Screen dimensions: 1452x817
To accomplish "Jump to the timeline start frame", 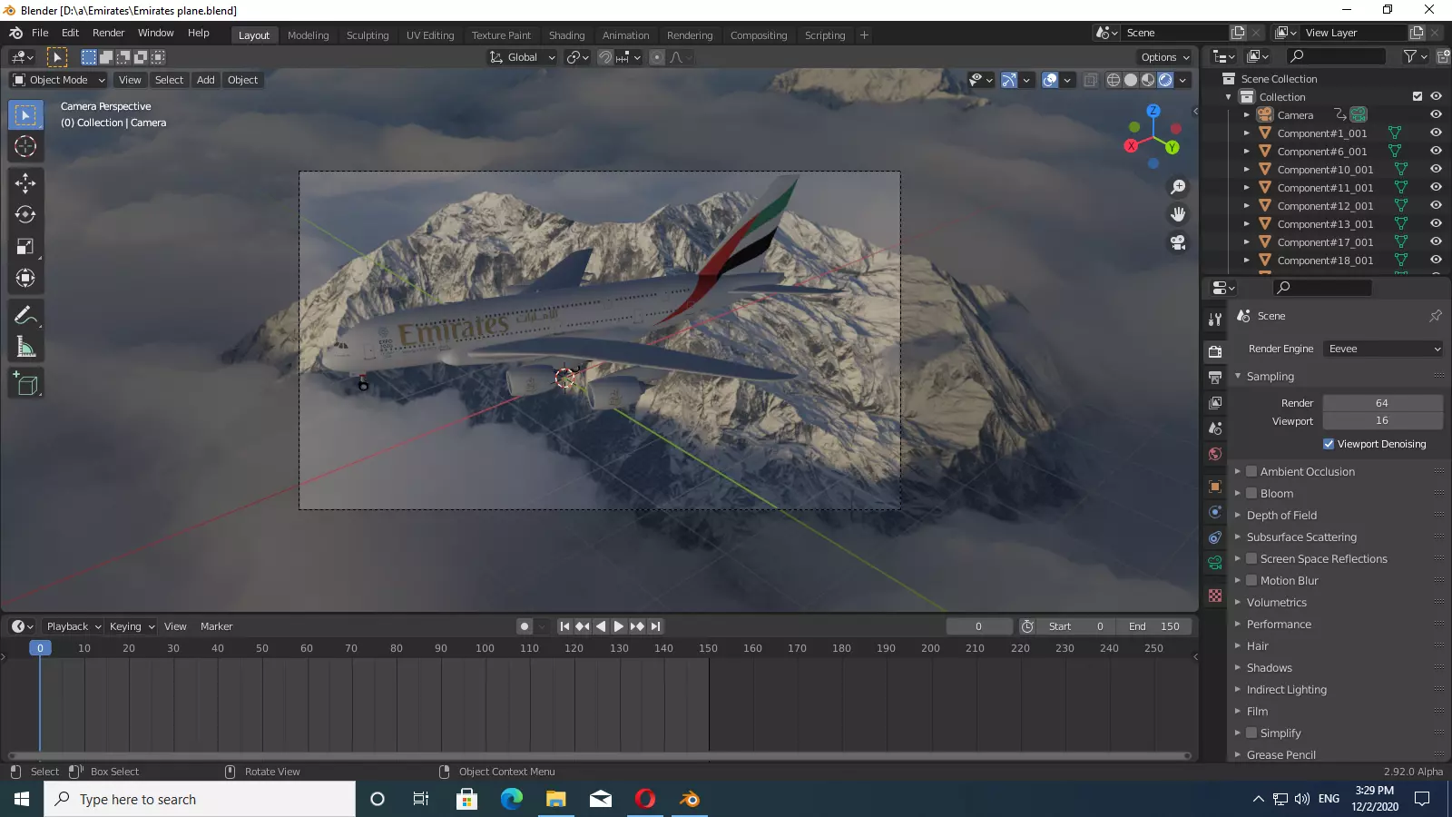I will tap(564, 626).
